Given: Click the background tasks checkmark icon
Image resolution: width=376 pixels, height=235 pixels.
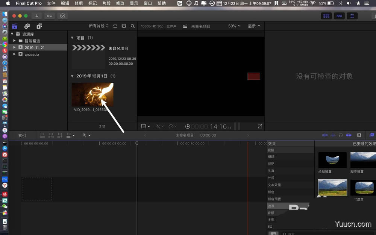Looking at the screenshot, I should [62, 16].
